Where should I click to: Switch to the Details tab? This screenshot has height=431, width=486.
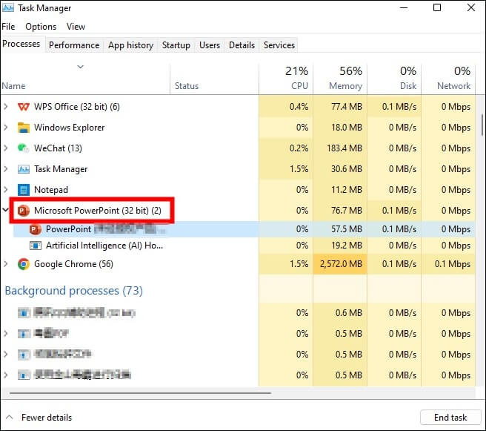coord(242,45)
